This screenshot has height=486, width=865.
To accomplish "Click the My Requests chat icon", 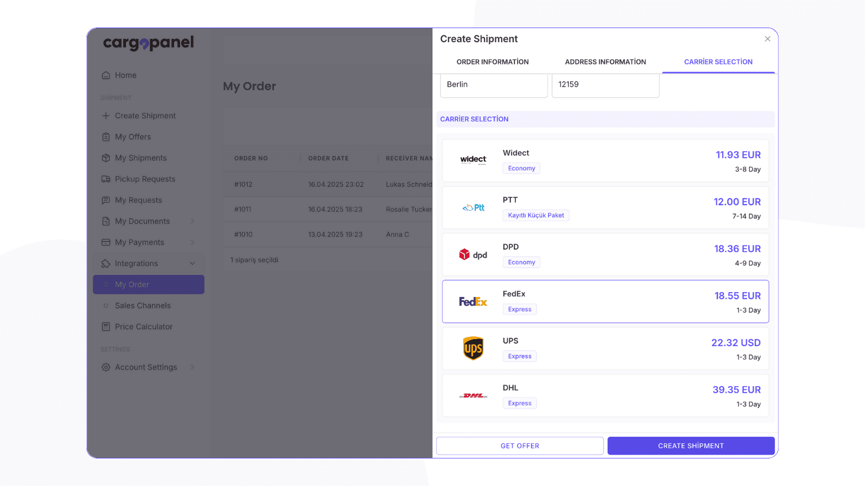I will (x=106, y=200).
